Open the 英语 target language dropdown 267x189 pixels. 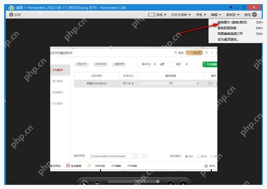(178, 64)
